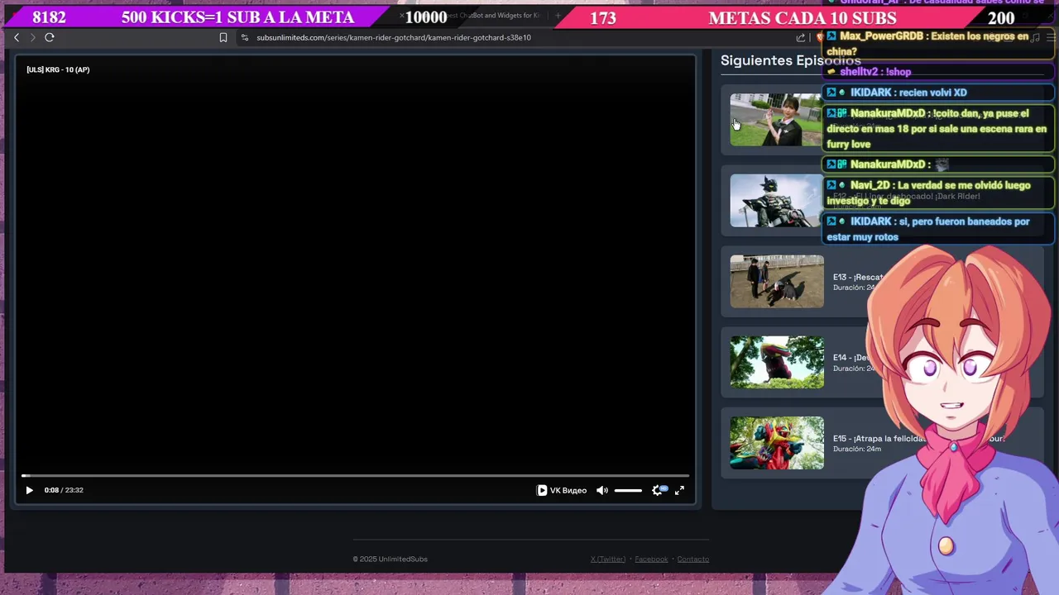Click the E13 ¡Rescat... episode title
Image resolution: width=1059 pixels, height=595 pixels.
[x=858, y=277]
